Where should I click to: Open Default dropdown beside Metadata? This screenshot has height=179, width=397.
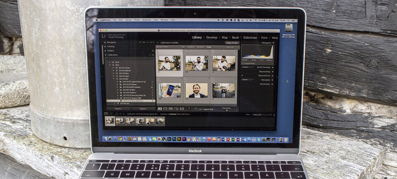248,80
